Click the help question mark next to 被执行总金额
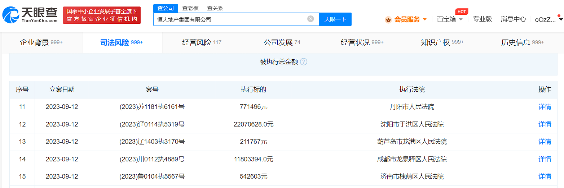Image resolution: width=564 pixels, height=188 pixels. (x=304, y=62)
